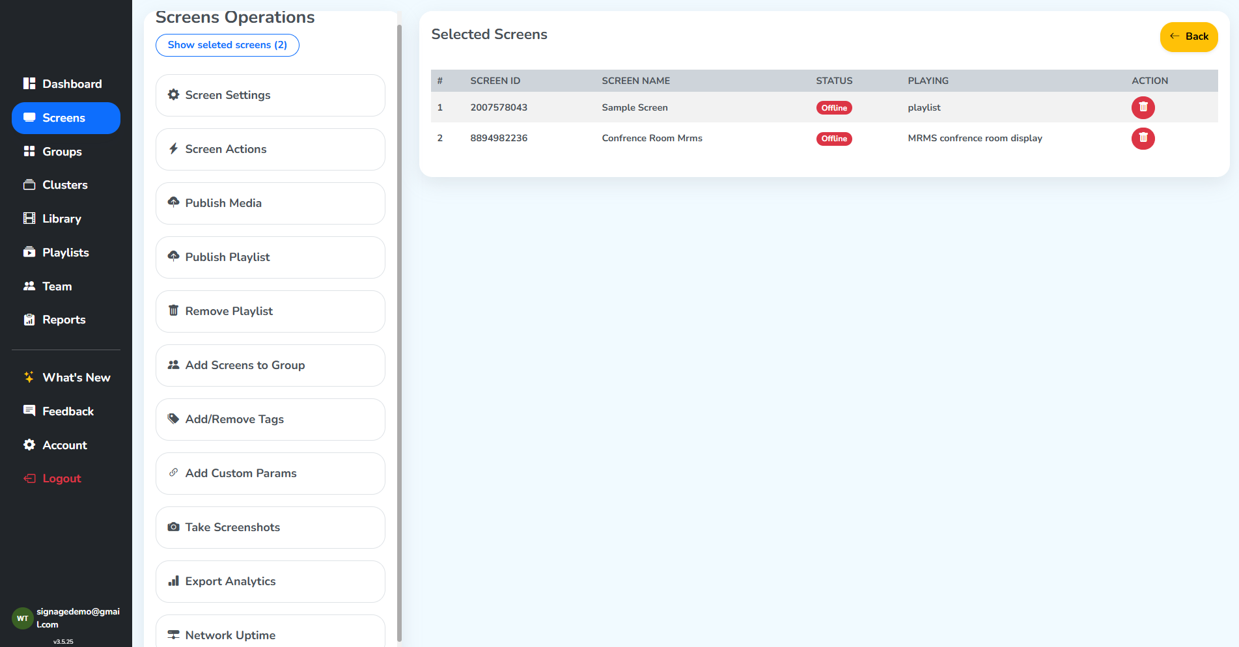This screenshot has height=647, width=1239.
Task: Click the v3.5.25 version label
Action: (x=63, y=642)
